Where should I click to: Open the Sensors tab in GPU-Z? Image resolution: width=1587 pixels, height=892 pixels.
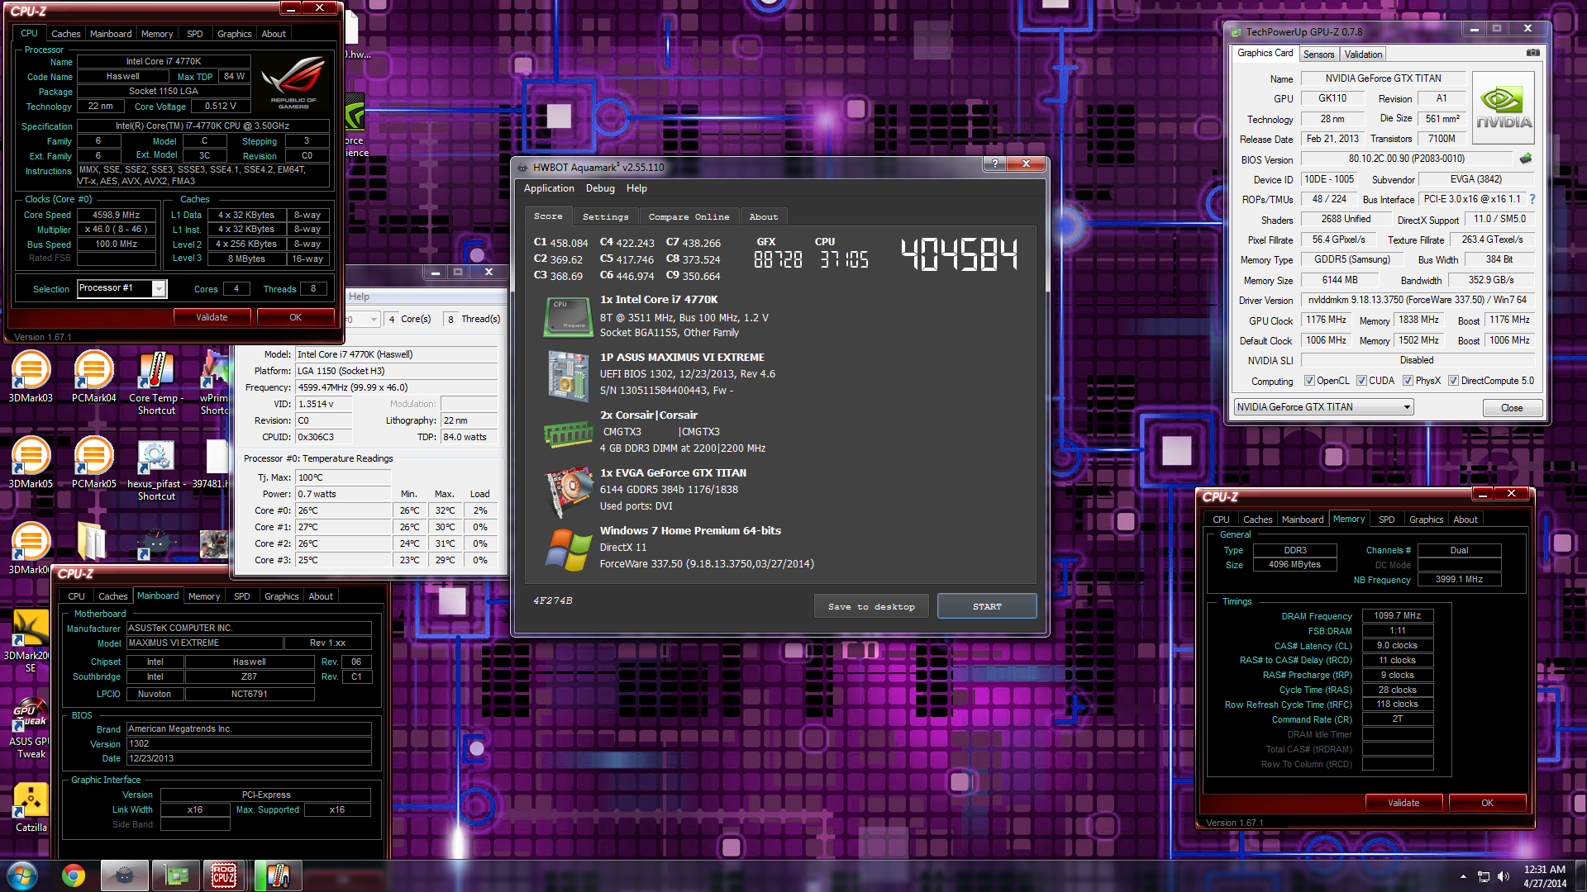tap(1318, 55)
